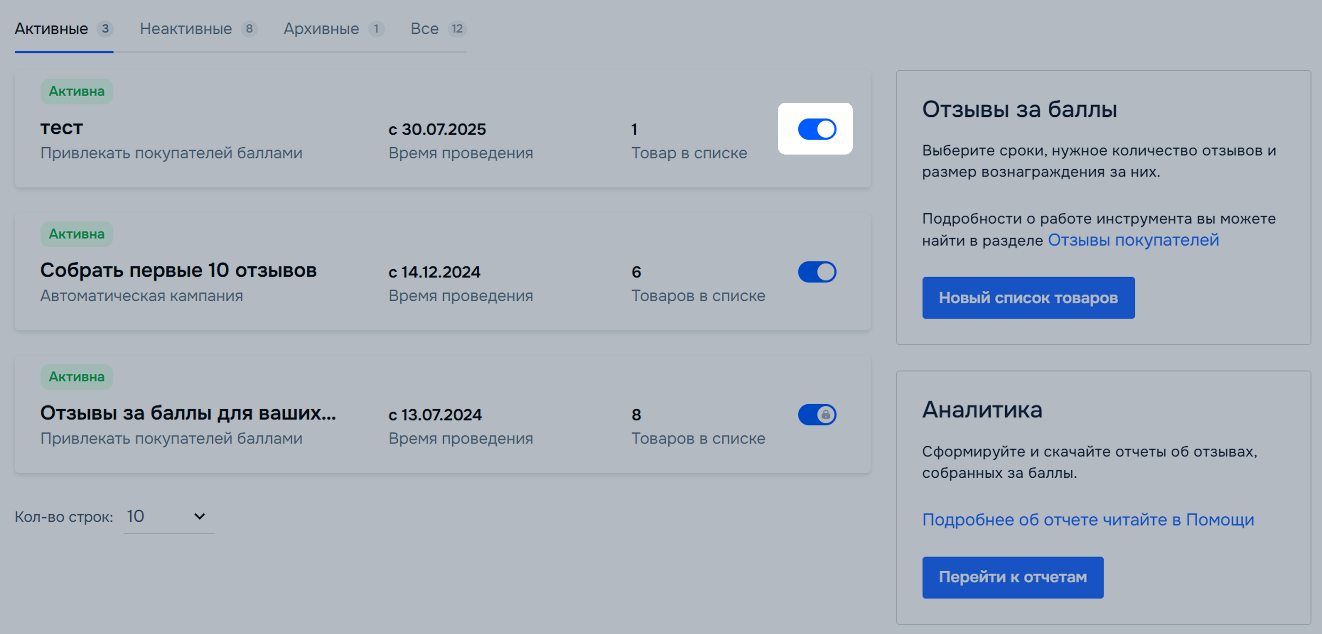
Task: Click the lock icon on the third toggle
Action: (x=825, y=414)
